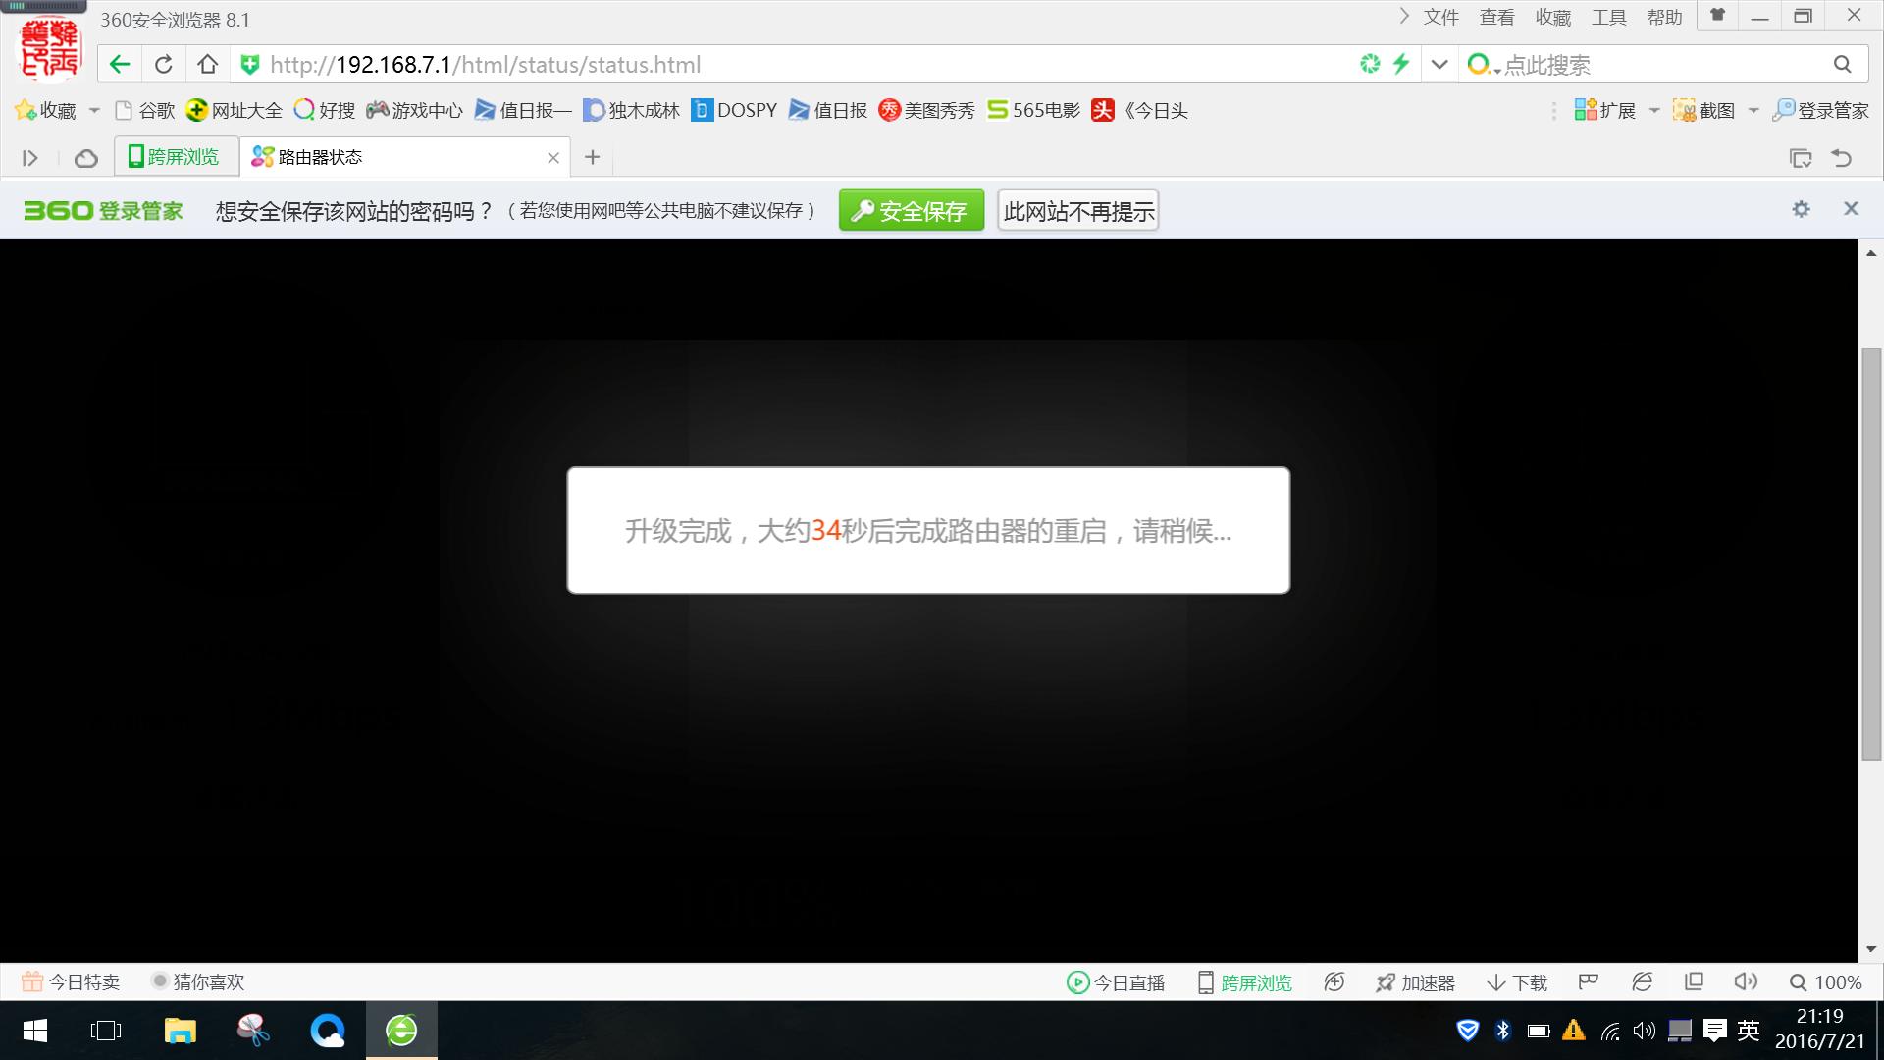Viewport: 1884px width, 1060px height.
Task: Open the 登录管家 login manager
Action: click(x=1818, y=109)
